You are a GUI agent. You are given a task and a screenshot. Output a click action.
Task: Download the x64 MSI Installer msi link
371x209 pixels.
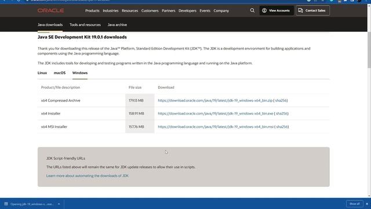pos(216,127)
